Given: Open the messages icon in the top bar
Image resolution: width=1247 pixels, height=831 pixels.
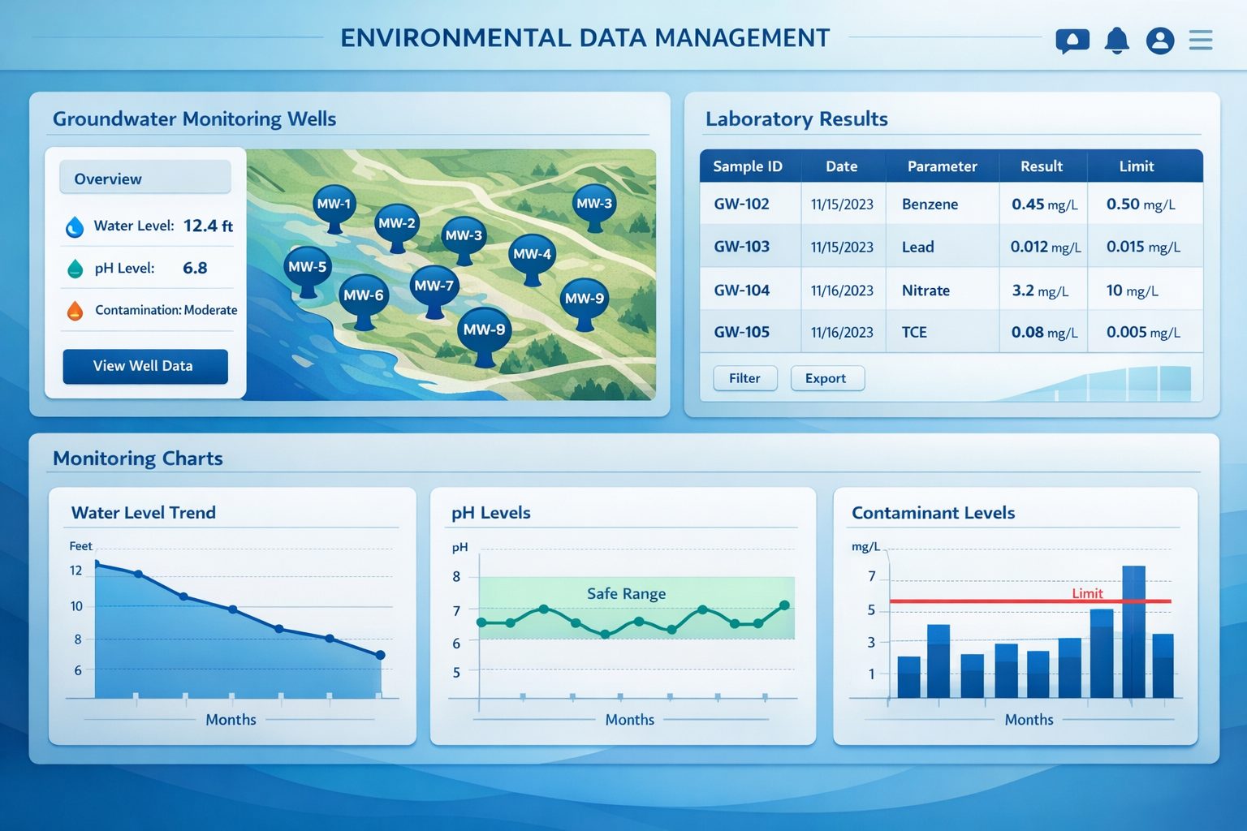Looking at the screenshot, I should click(1072, 39).
